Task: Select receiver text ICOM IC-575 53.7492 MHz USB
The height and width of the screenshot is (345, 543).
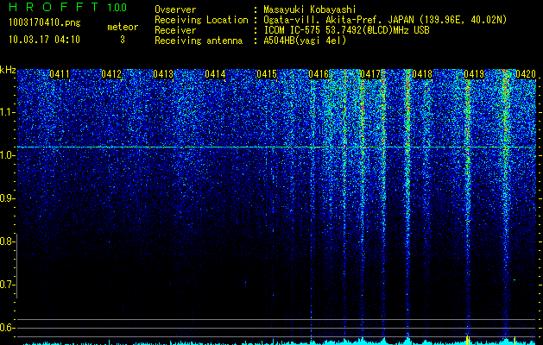Action: 346,30
